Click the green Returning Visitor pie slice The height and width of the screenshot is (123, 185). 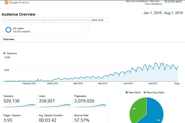tap(136, 109)
